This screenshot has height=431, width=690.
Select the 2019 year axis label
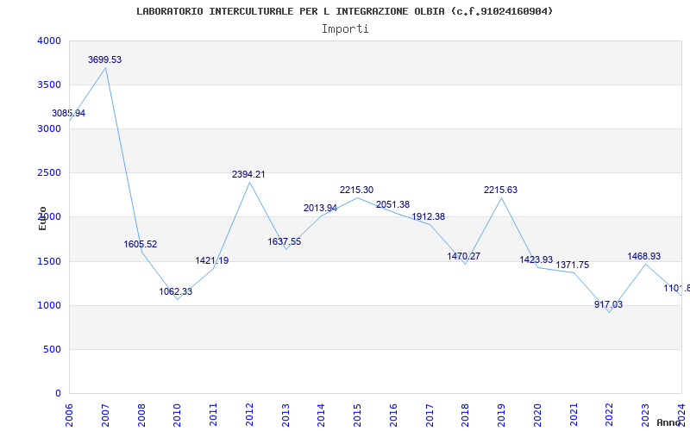pos(501,415)
